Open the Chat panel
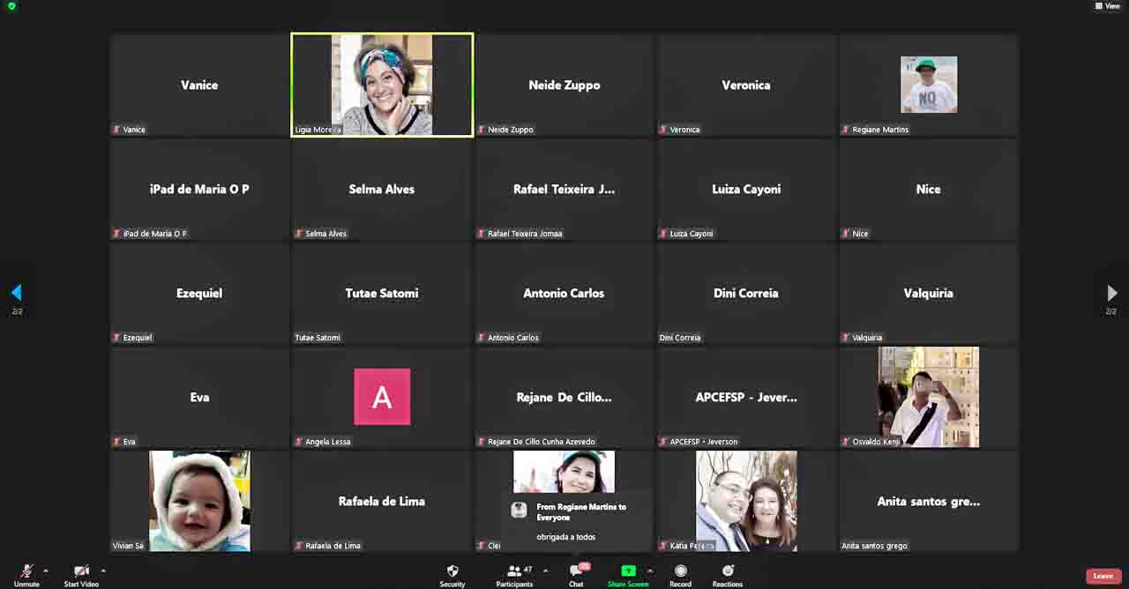The width and height of the screenshot is (1129, 589). click(x=576, y=575)
